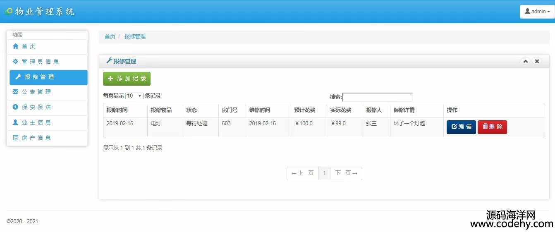Sort the table by 预计花费 column header

305,110
